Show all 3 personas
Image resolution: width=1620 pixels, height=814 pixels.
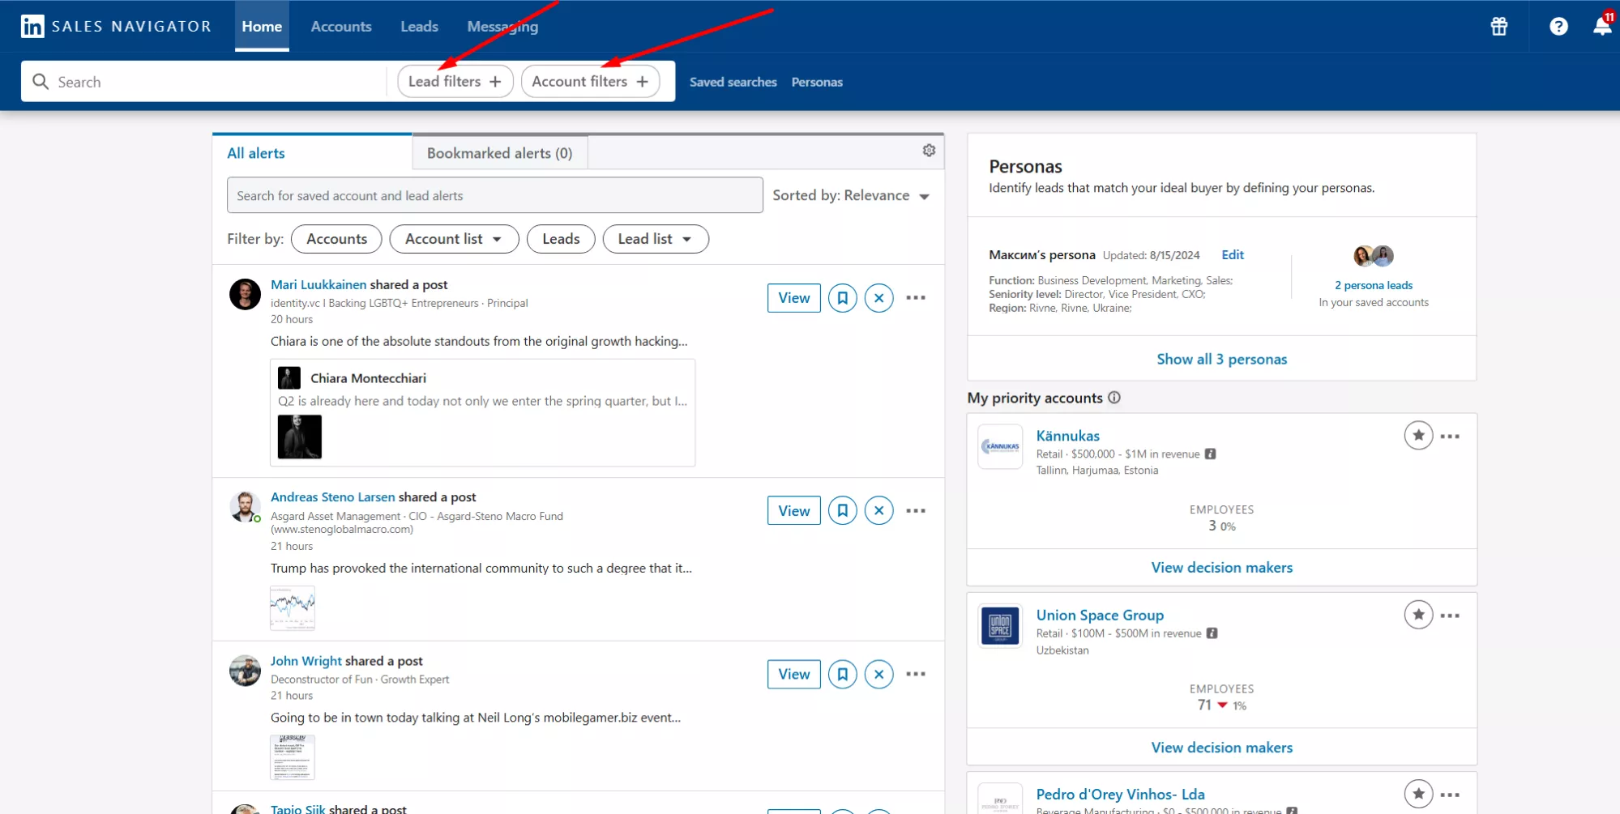coord(1221,359)
